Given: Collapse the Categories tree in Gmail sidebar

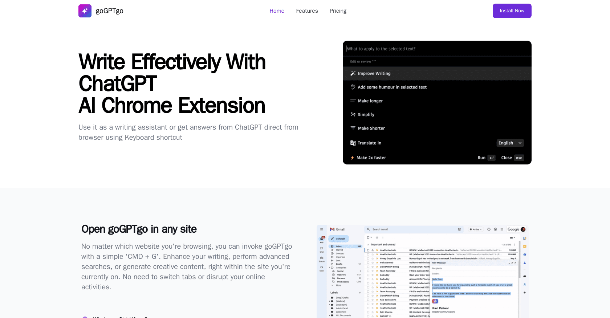Looking at the screenshot, I should coord(330,268).
